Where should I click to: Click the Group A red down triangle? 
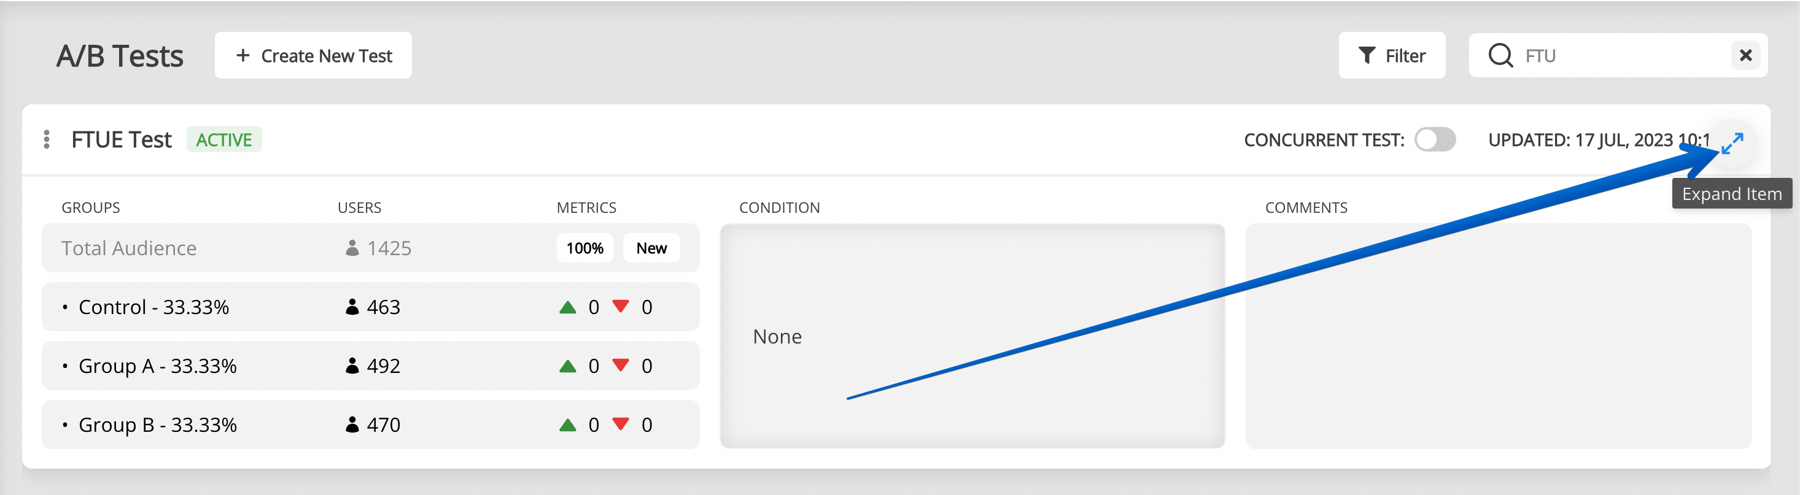point(620,365)
